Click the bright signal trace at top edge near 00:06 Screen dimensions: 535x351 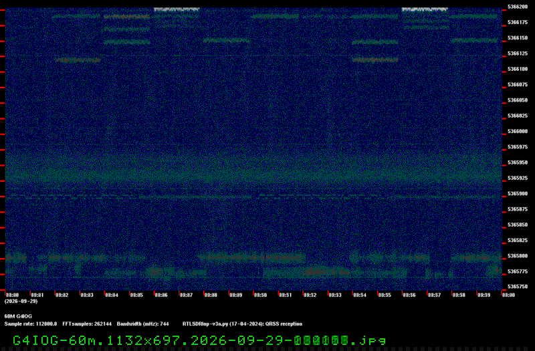coord(176,9)
